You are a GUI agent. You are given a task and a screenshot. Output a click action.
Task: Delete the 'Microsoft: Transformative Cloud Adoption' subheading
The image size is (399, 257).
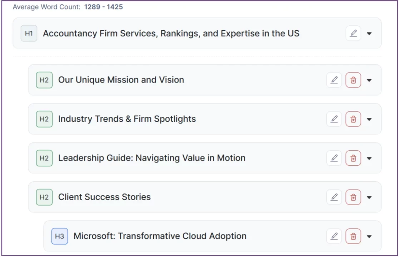(x=353, y=236)
